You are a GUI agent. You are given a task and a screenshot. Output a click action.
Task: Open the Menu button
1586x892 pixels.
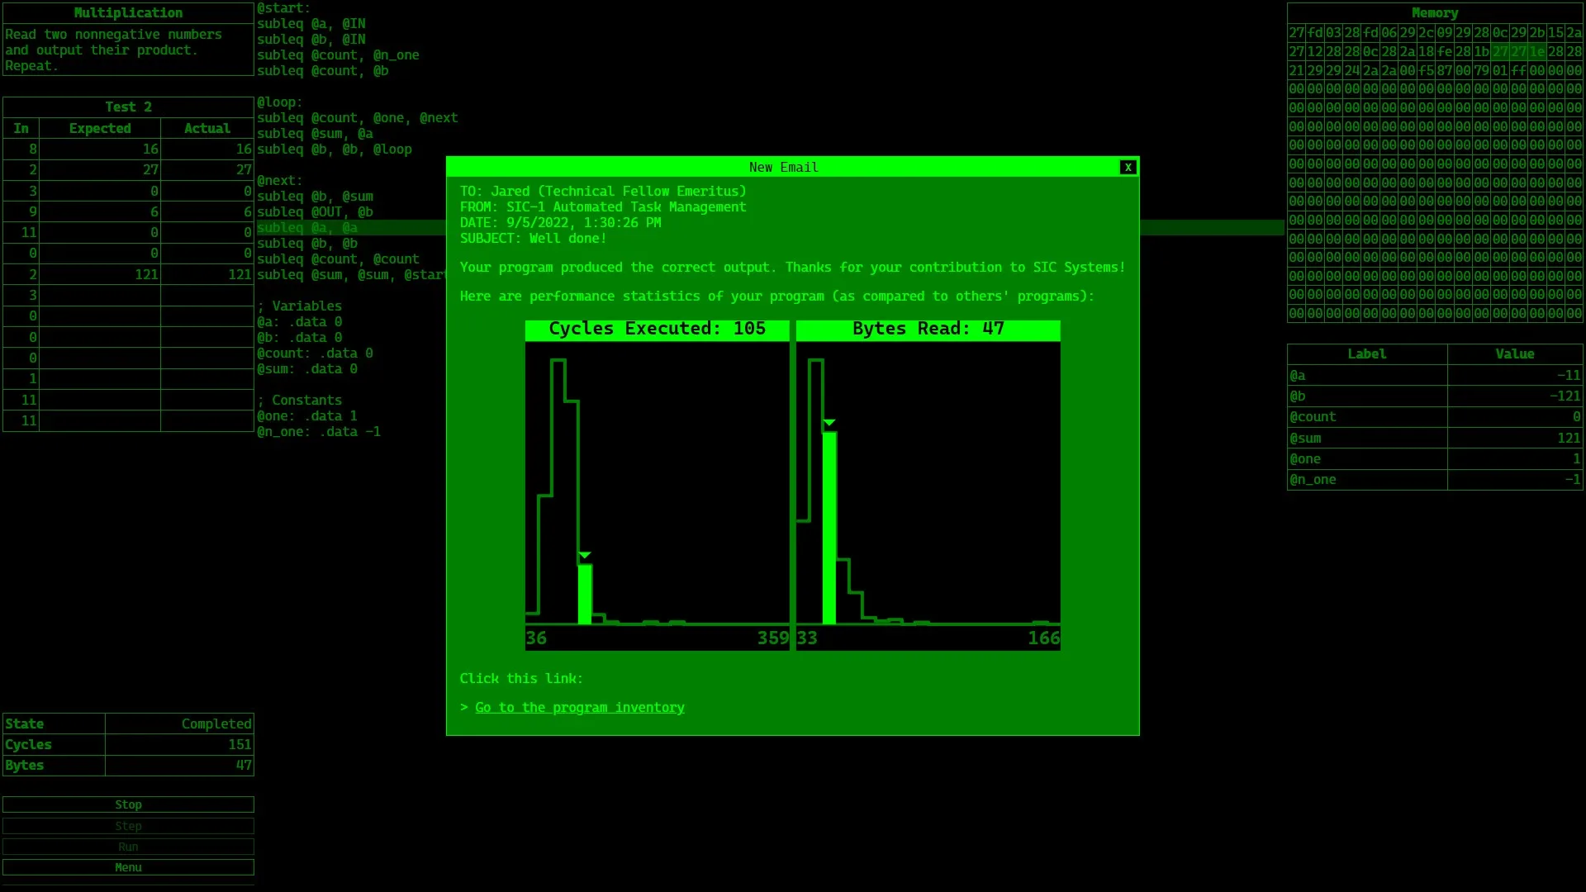coord(128,867)
